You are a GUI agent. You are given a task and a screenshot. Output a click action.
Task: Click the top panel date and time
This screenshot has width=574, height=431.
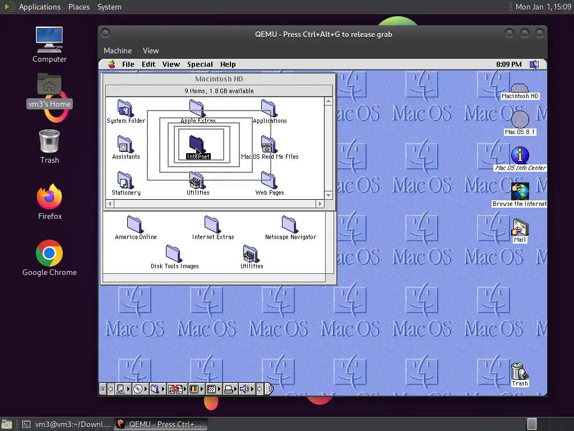pyautogui.click(x=543, y=7)
